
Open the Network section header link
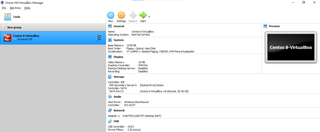119,110
